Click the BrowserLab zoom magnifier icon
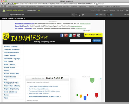 pyautogui.click(x=125, y=15)
